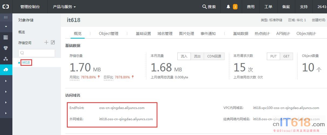Open the network nodes sidebar icon
This screenshot has height=135, width=327.
[6, 59]
